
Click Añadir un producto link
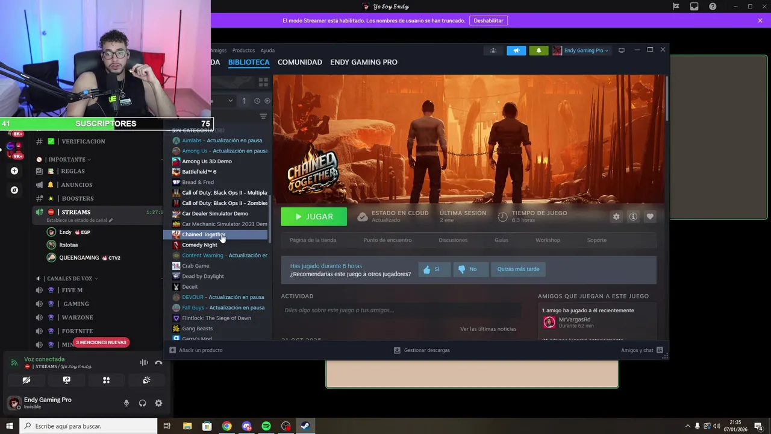pos(196,350)
